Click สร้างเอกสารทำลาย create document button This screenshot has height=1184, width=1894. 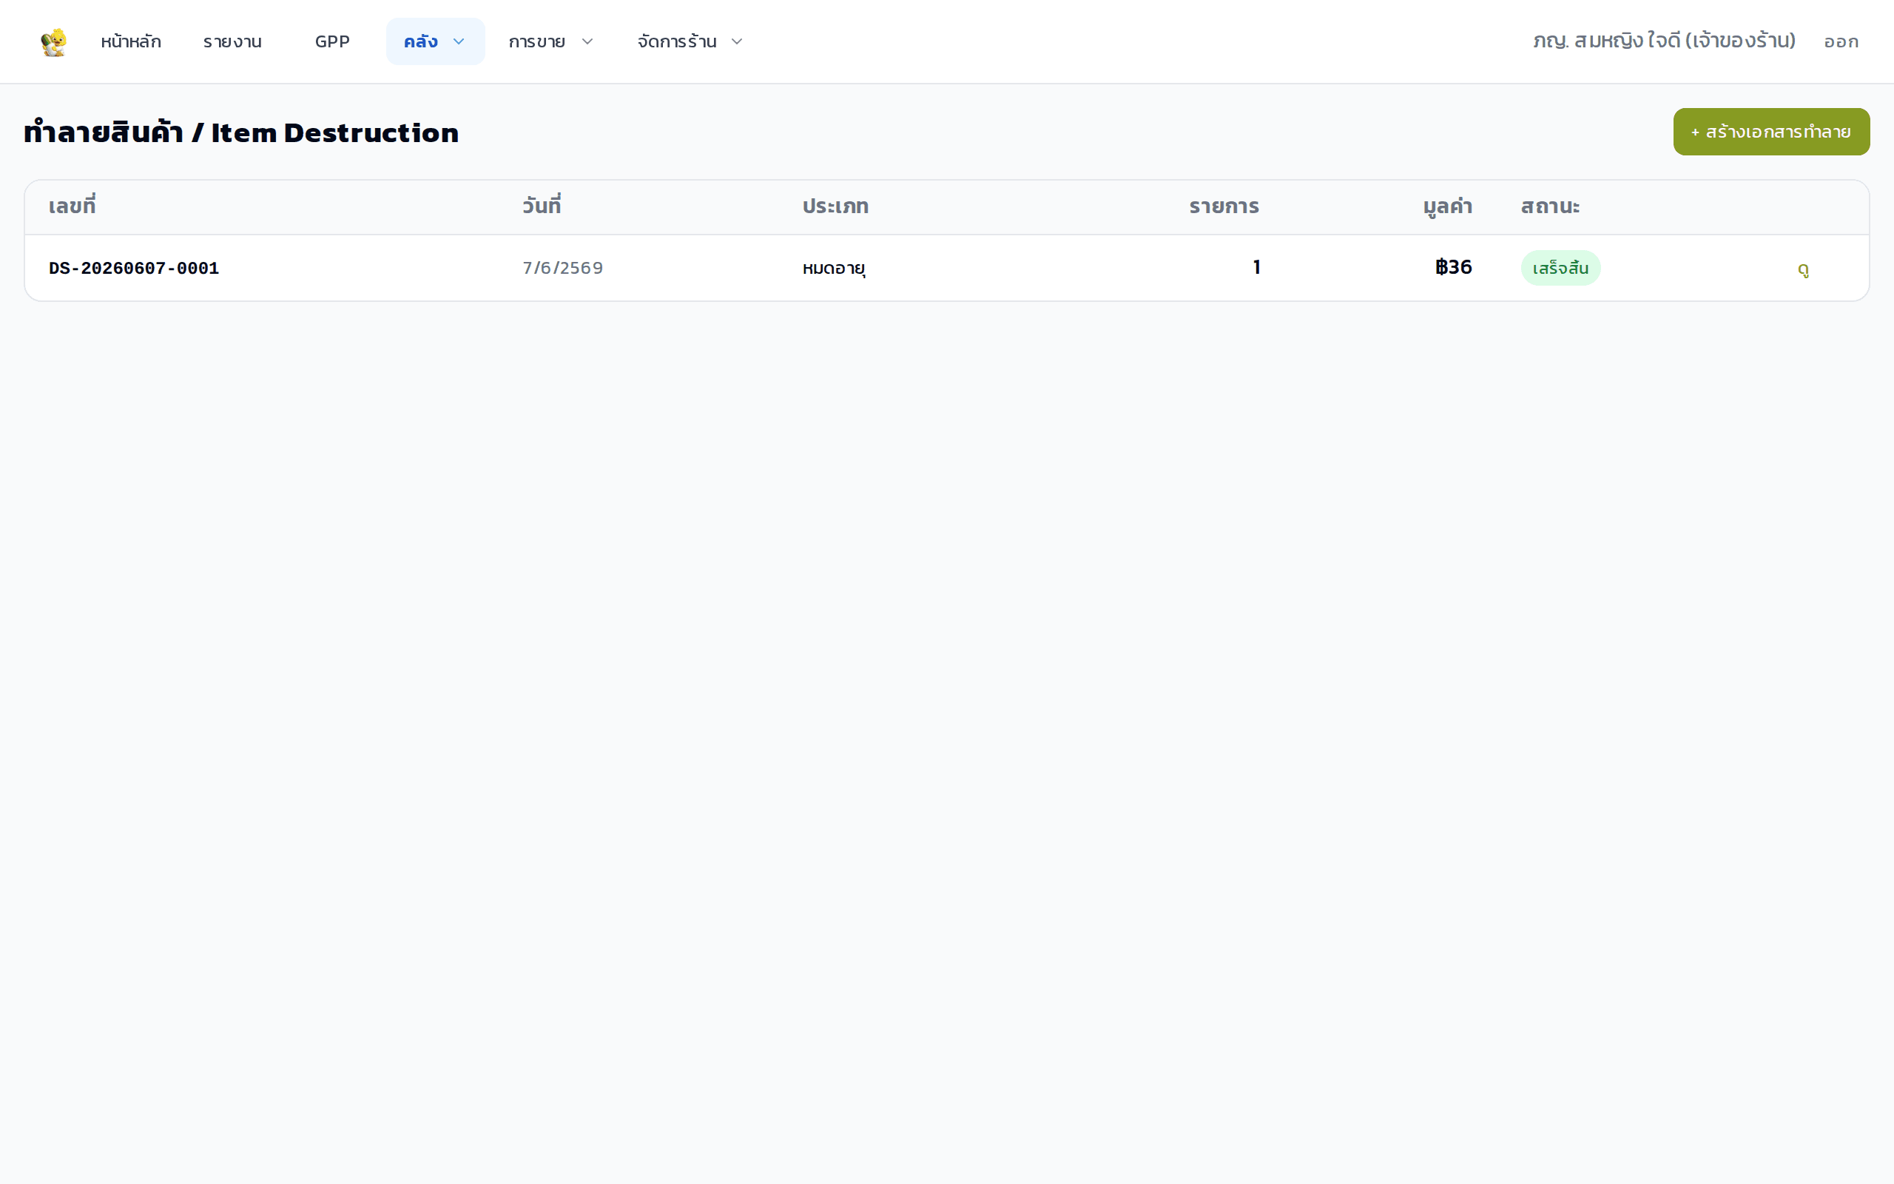(1771, 132)
